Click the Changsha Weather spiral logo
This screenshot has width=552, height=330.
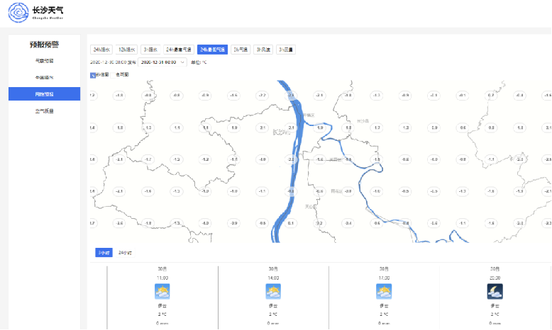(x=18, y=12)
